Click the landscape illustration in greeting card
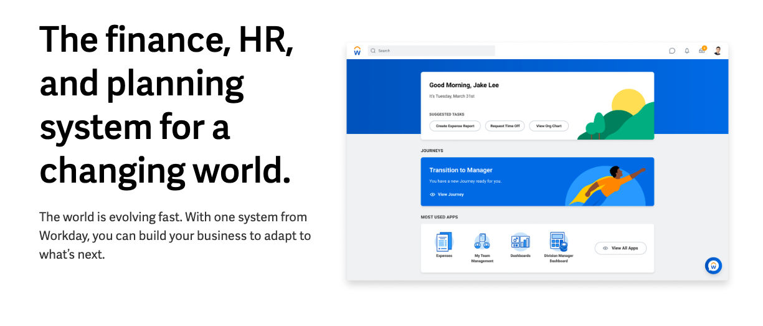763x326 pixels. point(616,114)
